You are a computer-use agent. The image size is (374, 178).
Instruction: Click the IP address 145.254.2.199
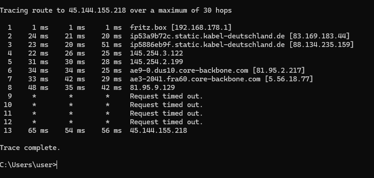coord(157,62)
